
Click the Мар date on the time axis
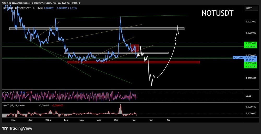pos(81,120)
